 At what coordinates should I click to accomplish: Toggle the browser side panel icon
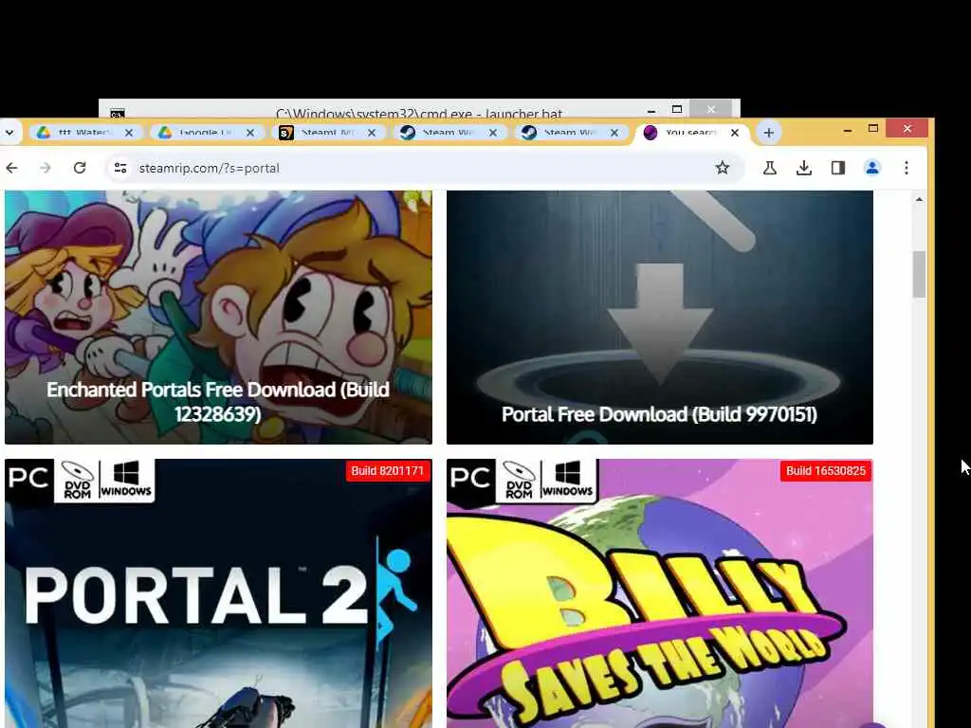point(838,168)
